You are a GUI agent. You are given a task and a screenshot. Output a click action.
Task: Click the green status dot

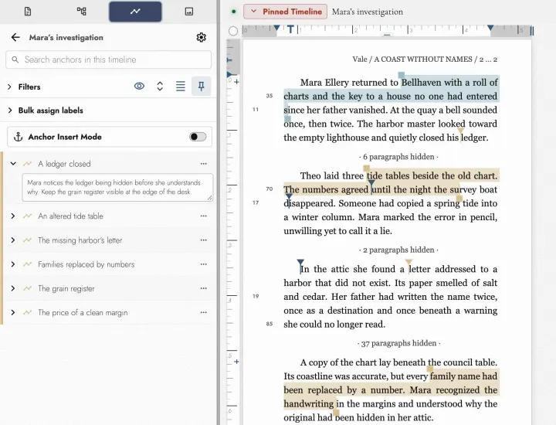[x=233, y=12]
